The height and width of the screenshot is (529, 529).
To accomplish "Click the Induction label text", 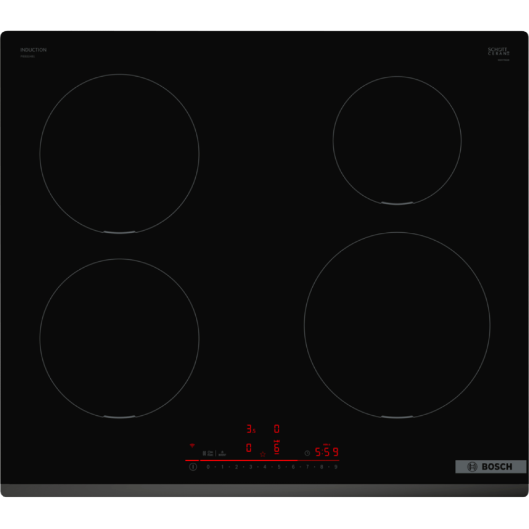I will pos(33,50).
